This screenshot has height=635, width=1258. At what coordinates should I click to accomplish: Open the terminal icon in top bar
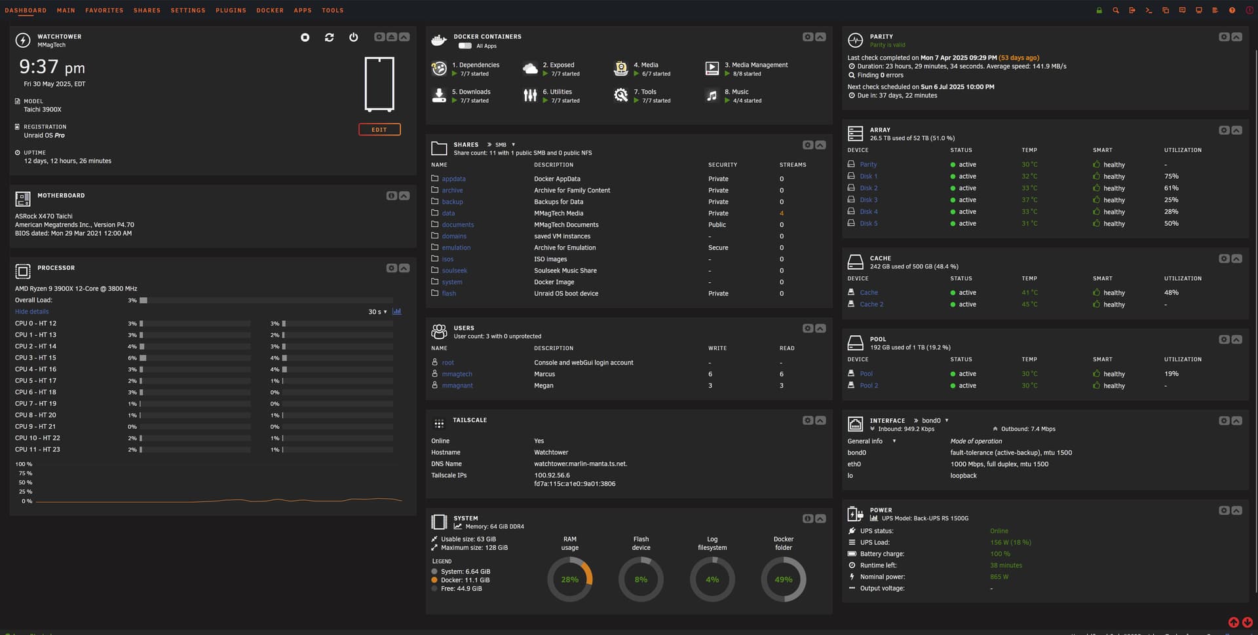pyautogui.click(x=1149, y=10)
